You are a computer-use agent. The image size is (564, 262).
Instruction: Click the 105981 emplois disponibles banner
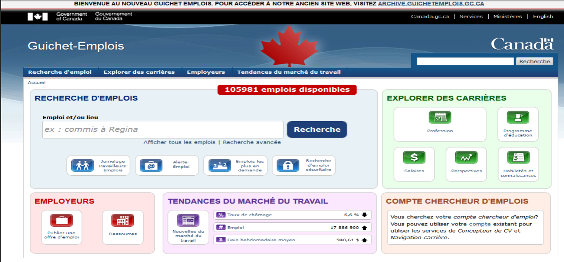pyautogui.click(x=287, y=89)
